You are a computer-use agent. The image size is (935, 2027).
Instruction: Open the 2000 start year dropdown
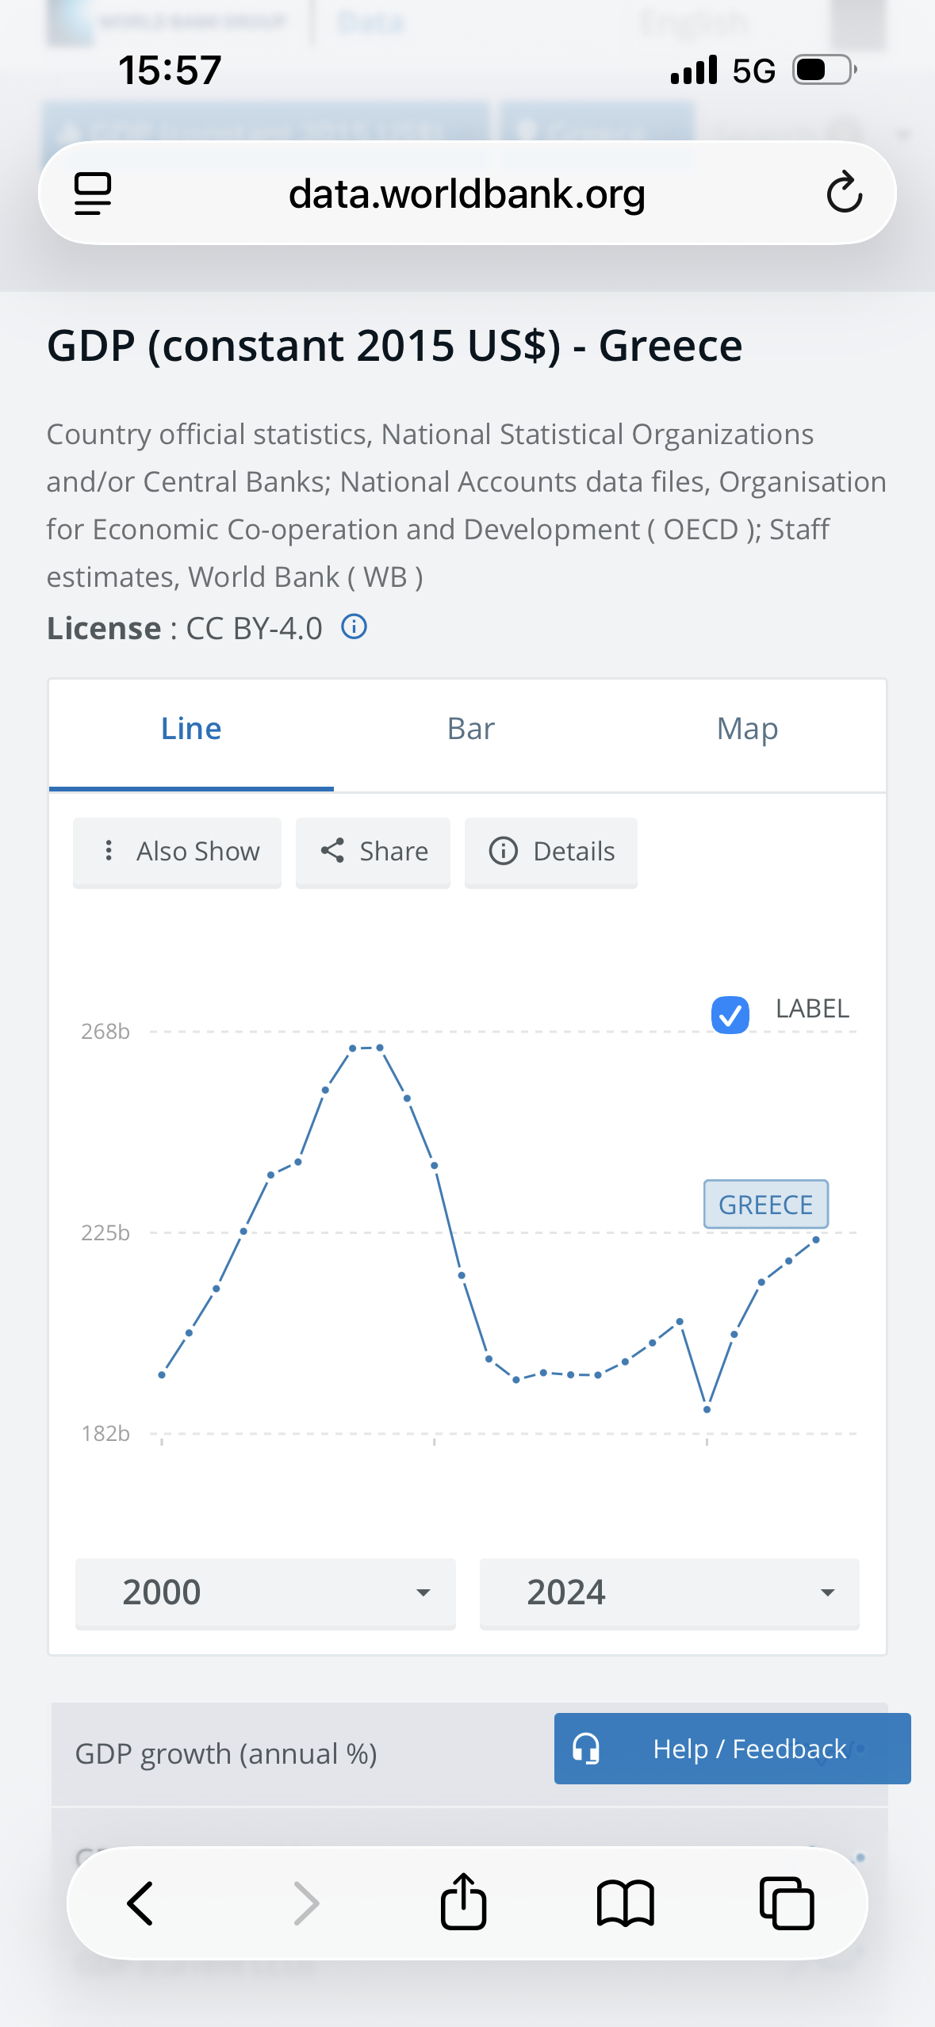click(x=265, y=1592)
